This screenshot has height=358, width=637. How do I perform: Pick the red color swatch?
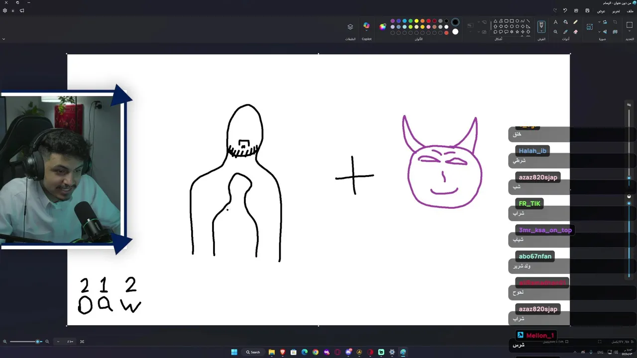click(x=428, y=21)
